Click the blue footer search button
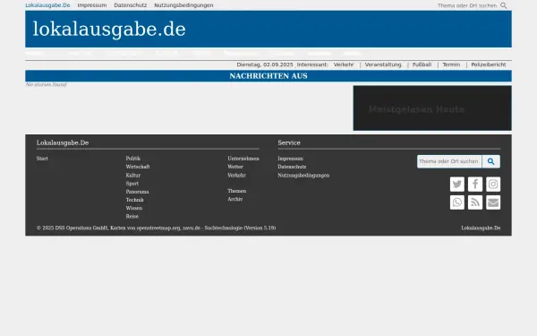The image size is (537, 336). click(490, 161)
